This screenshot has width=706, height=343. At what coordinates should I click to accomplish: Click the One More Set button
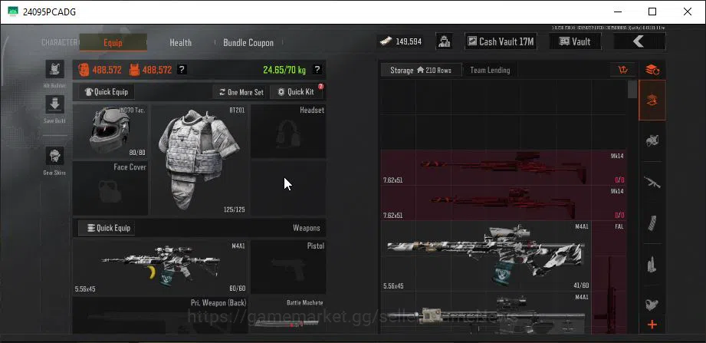[x=241, y=92]
